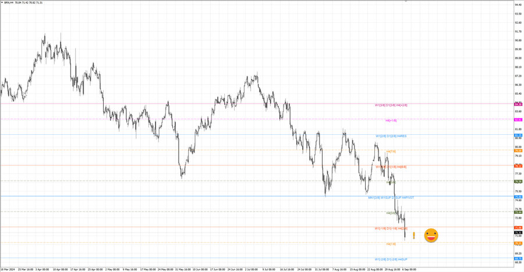
Task: Click the 6 Sep 00:00 date label
Action: [x=409, y=269]
